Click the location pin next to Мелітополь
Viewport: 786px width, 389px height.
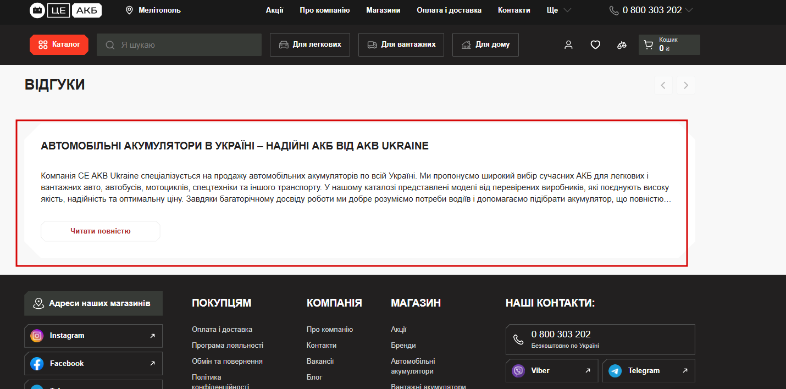tap(130, 10)
